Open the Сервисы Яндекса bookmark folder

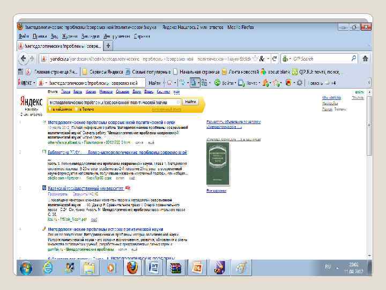(102, 72)
